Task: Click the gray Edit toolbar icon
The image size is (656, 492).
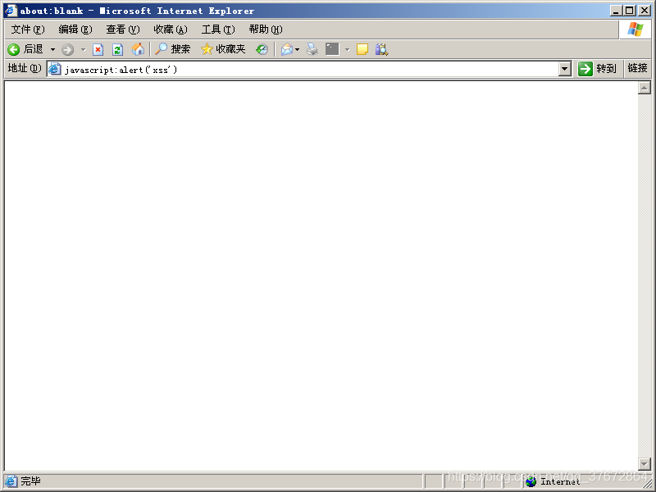Action: pos(332,49)
